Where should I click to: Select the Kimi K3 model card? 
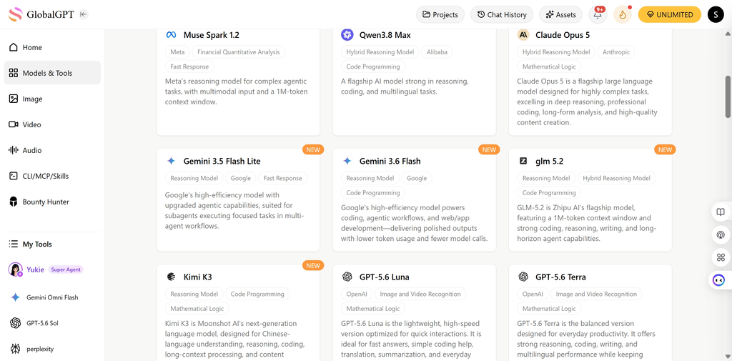click(238, 312)
